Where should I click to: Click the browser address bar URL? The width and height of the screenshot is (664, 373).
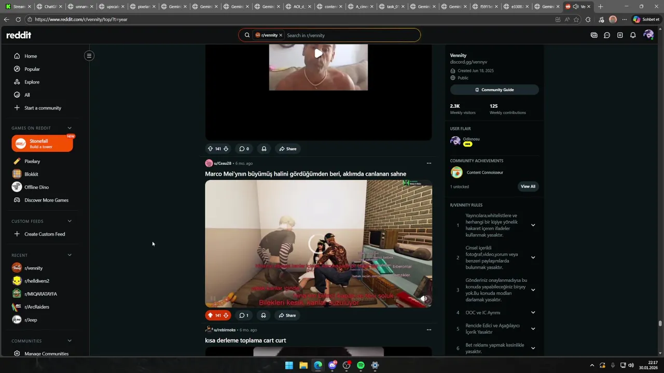(81, 19)
